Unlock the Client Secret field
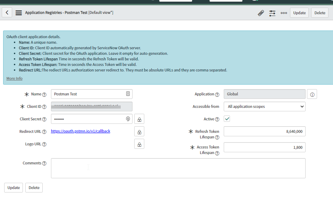 [139, 119]
